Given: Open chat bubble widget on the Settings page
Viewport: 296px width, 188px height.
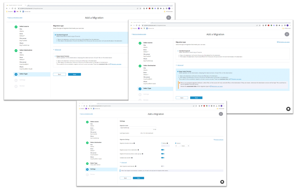Looking at the screenshot, I should pyautogui.click(x=222, y=182).
